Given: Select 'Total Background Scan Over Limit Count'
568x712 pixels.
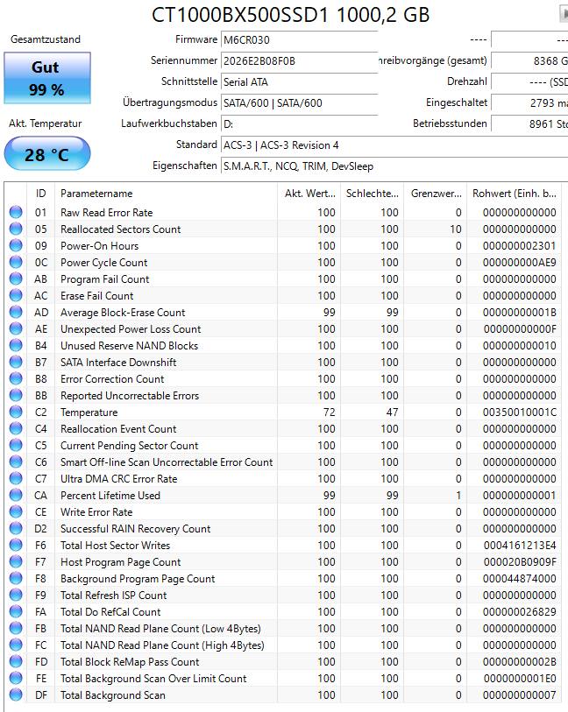Looking at the screenshot, I should (153, 679).
